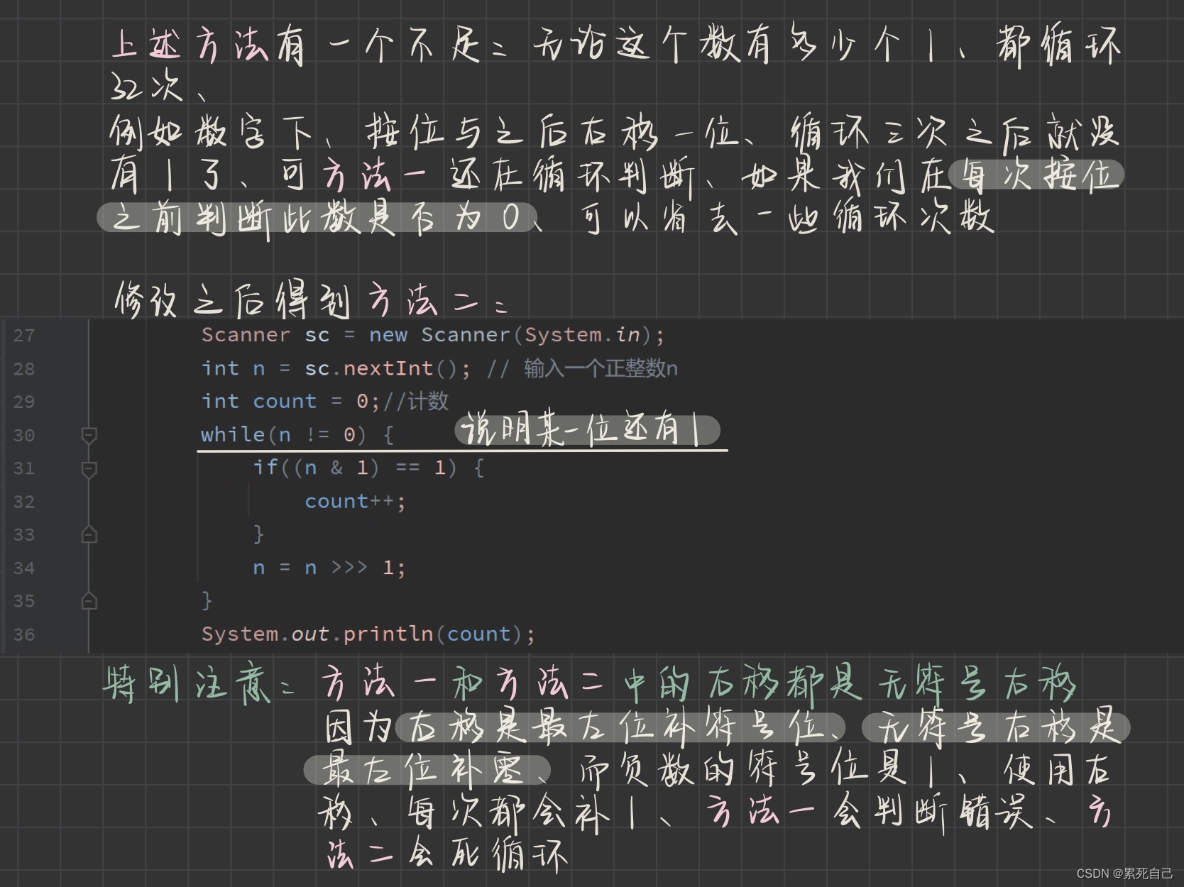Click the highlighted handwritten note '说明某一位还有1'
This screenshot has height=887, width=1184.
586,431
